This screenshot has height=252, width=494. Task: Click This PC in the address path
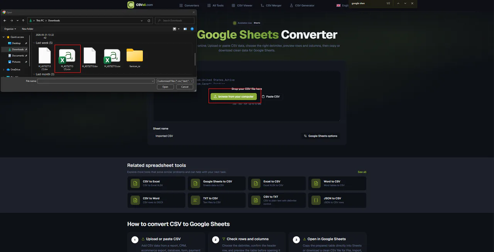(x=40, y=20)
